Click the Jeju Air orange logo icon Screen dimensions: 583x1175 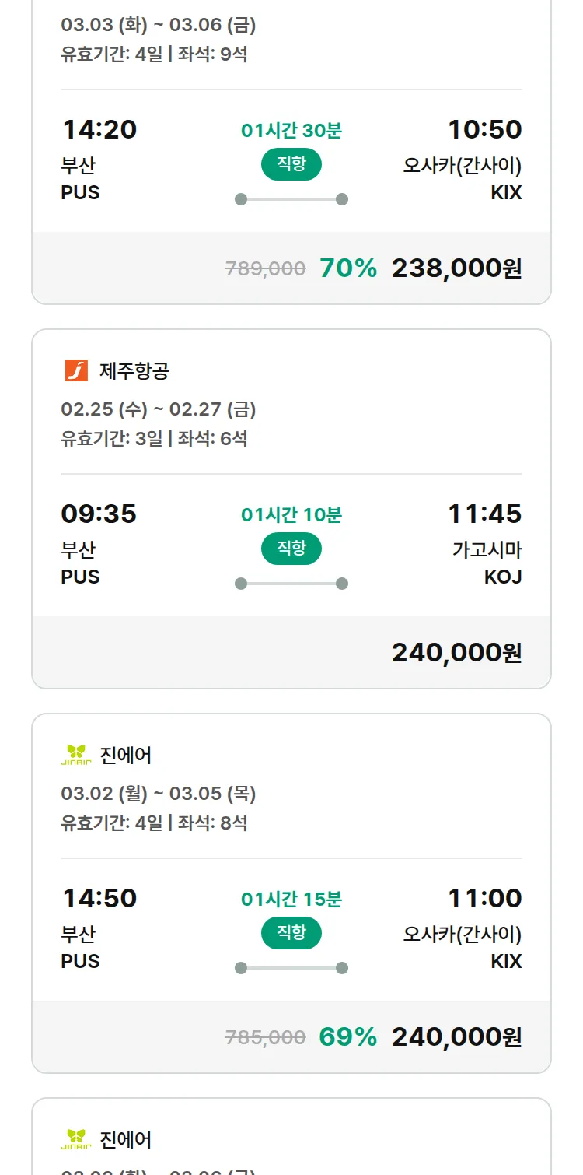[76, 370]
